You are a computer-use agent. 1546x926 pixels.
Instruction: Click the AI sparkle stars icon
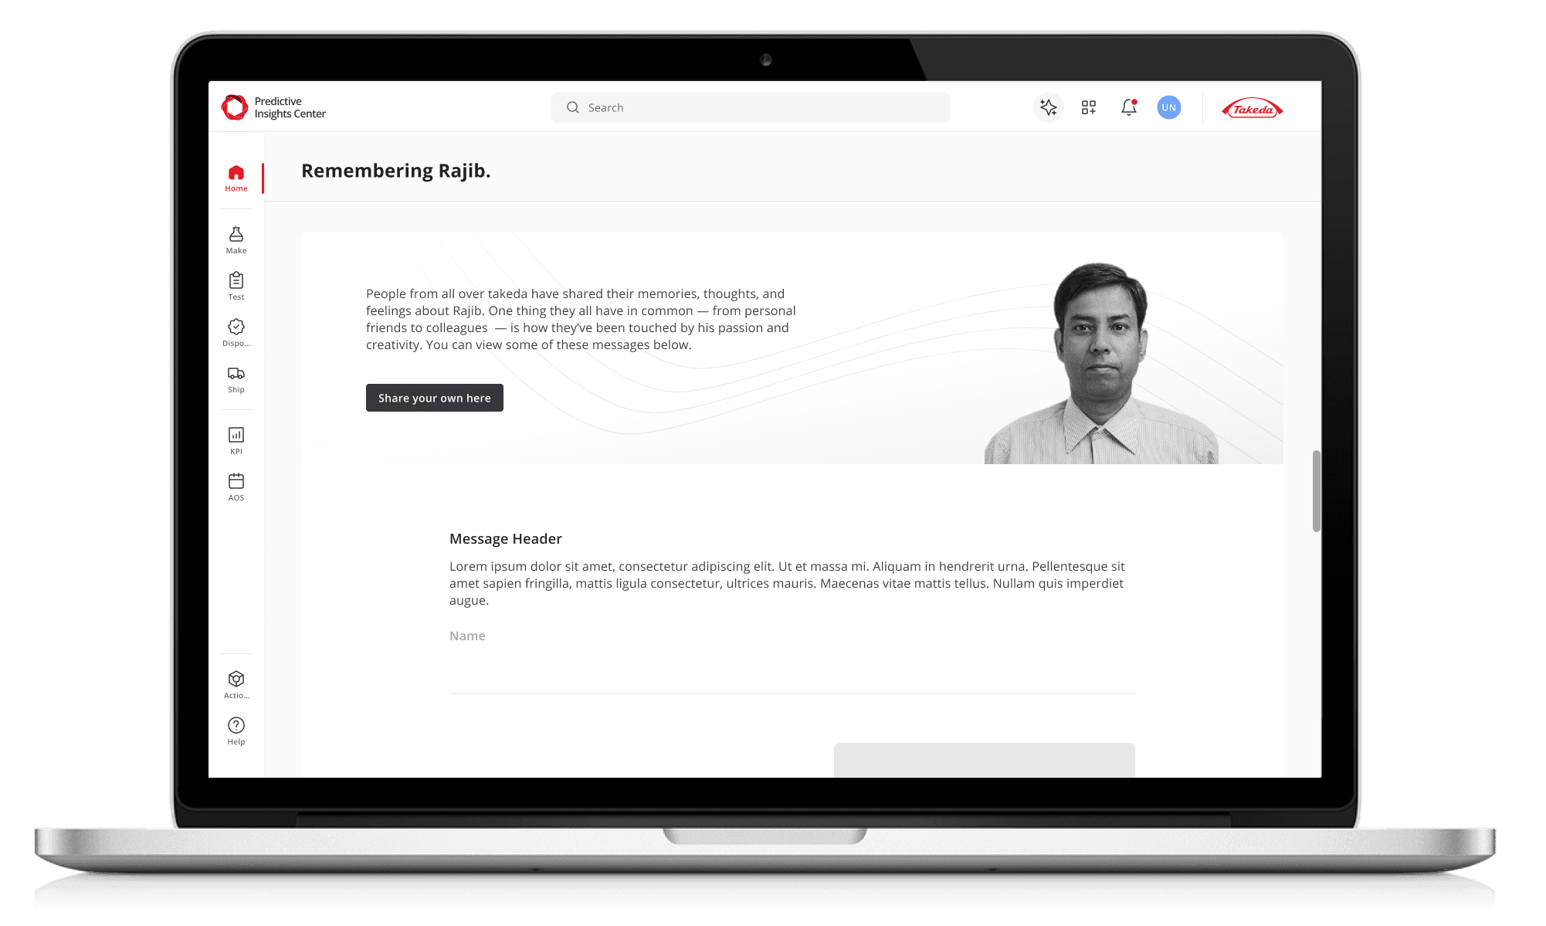pyautogui.click(x=1048, y=107)
